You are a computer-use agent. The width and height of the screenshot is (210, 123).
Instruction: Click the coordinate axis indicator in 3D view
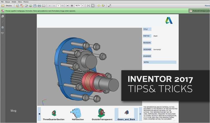click(x=44, y=102)
